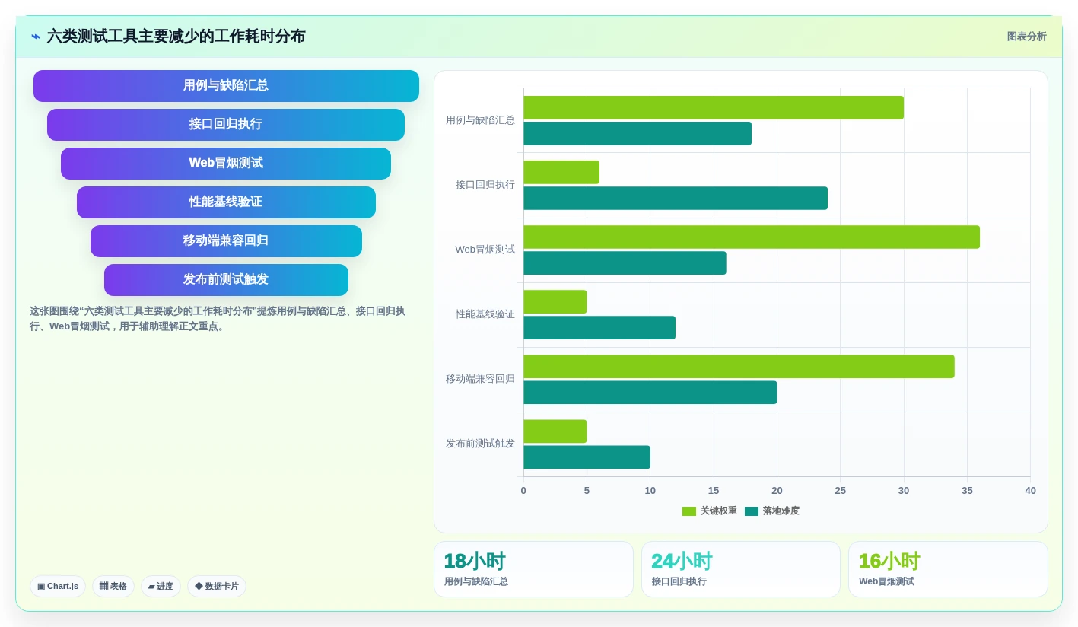This screenshot has height=627, width=1078.
Task: Click the x-axis tick label 40
Action: [1030, 491]
